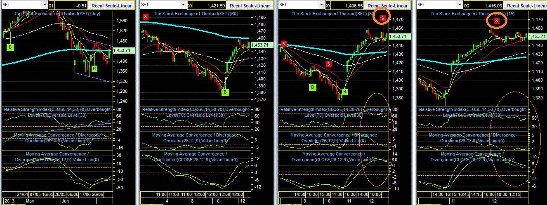Click the 1,380 price level on the 30-minute chart scale
Image resolution: width=547 pixels, height=205 pixels.
point(398,98)
